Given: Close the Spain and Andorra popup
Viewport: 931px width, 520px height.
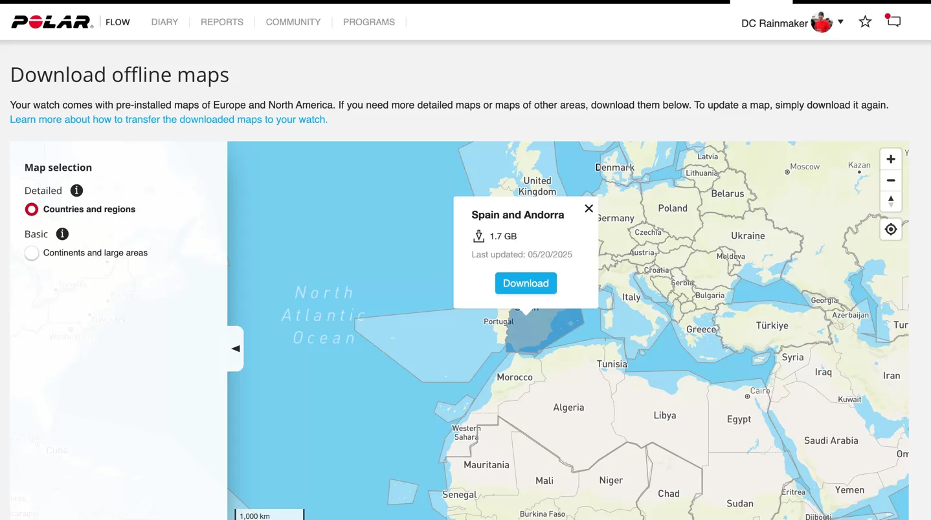Looking at the screenshot, I should point(589,208).
